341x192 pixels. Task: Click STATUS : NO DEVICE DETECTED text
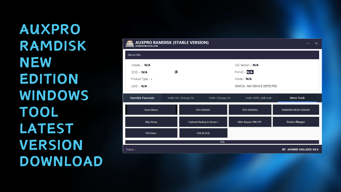pos(256,86)
